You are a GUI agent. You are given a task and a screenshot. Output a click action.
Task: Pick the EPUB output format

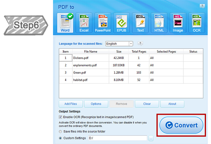121,23
